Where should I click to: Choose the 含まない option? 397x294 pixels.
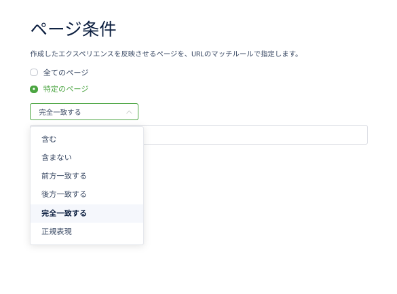(x=87, y=158)
